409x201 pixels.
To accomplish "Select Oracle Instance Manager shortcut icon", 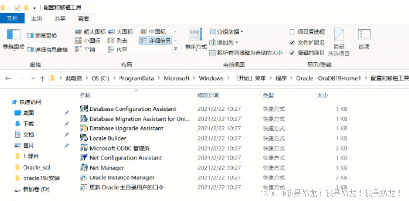I will [x=84, y=177].
